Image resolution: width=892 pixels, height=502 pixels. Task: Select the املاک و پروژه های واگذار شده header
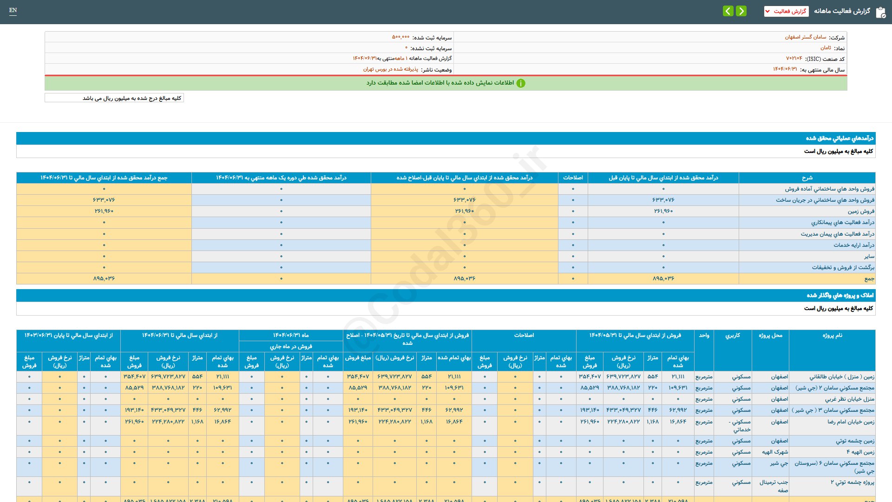tap(840, 295)
